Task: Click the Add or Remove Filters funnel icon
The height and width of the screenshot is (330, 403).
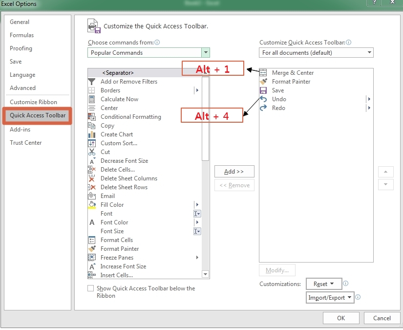Action: 91,82
